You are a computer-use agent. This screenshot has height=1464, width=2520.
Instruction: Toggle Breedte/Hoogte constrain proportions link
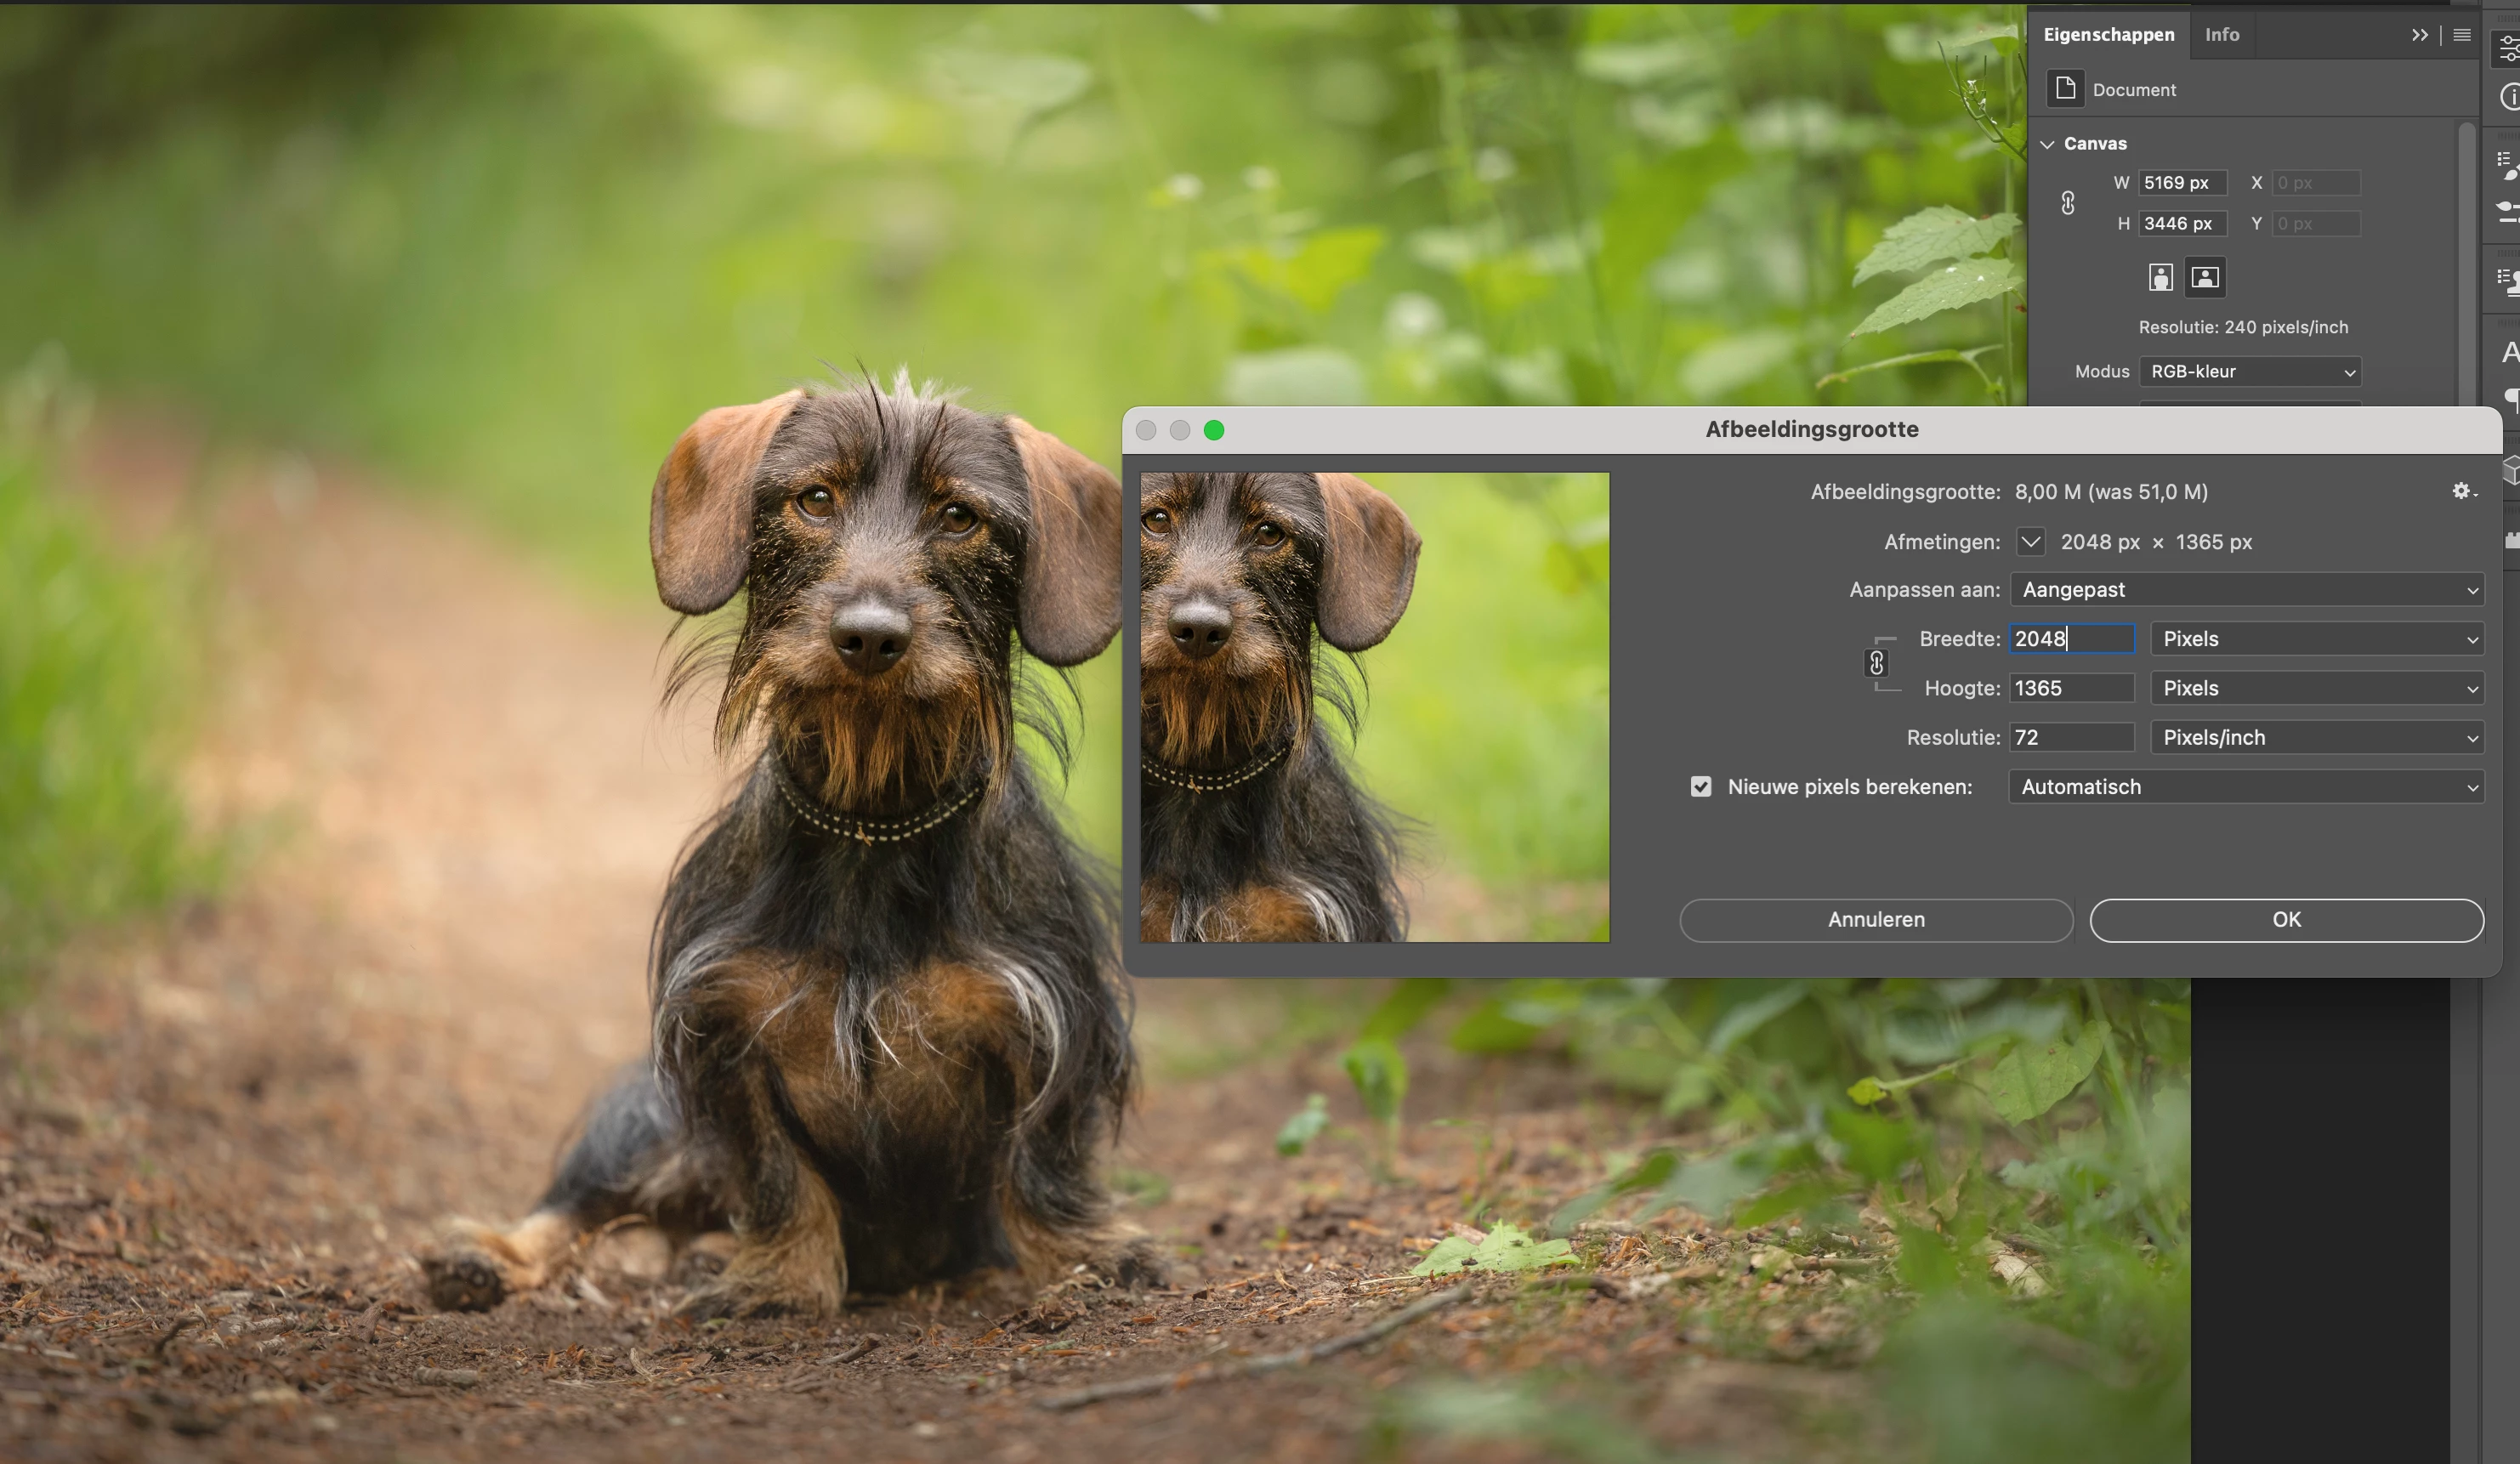click(x=1876, y=663)
